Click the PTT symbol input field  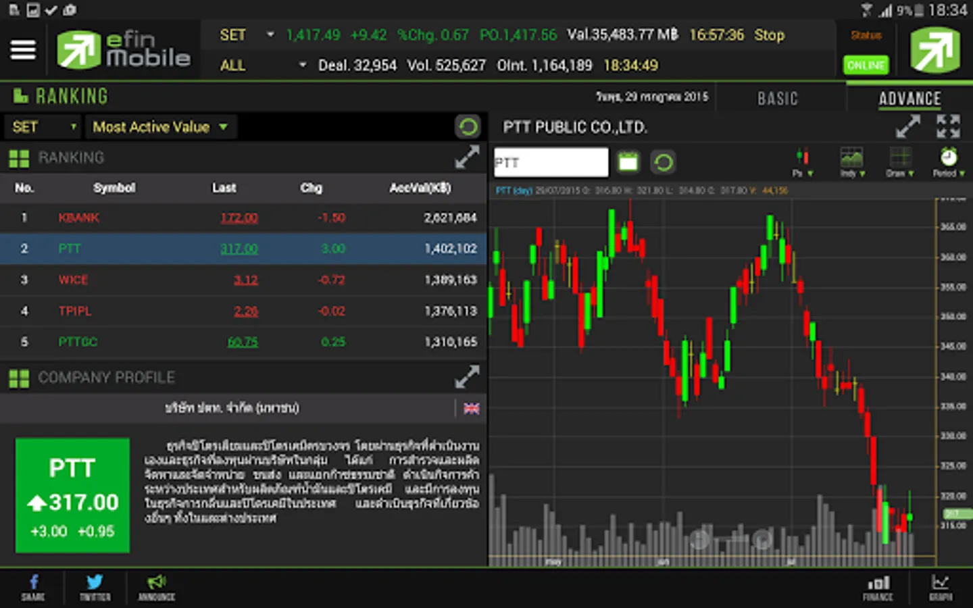click(551, 163)
